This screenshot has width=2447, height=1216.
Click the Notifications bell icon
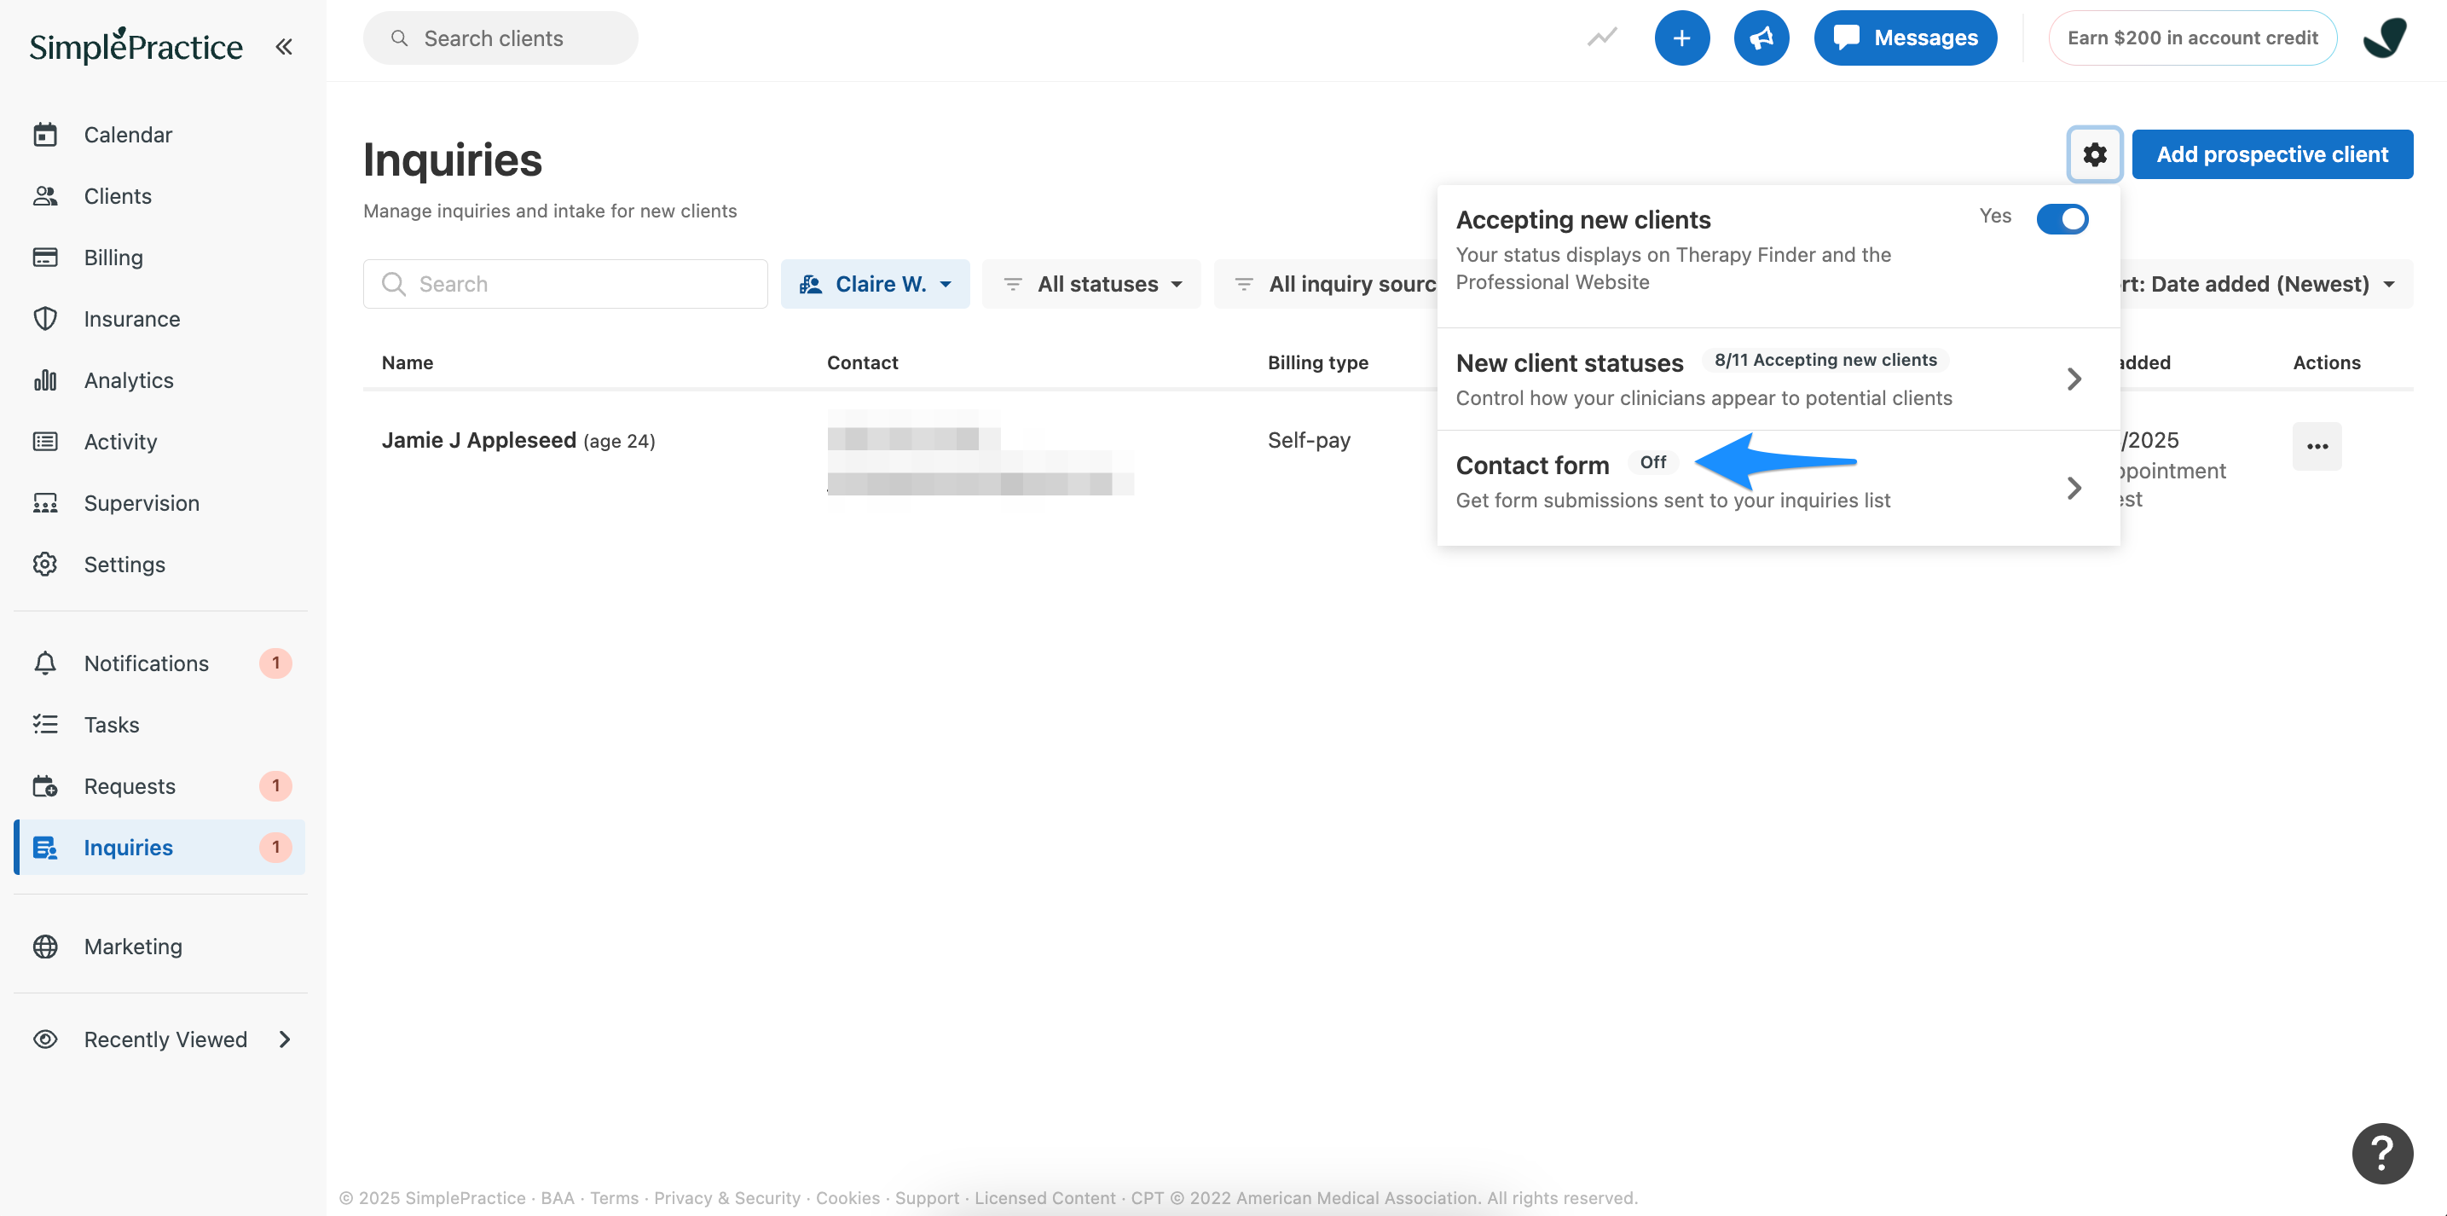[x=44, y=663]
